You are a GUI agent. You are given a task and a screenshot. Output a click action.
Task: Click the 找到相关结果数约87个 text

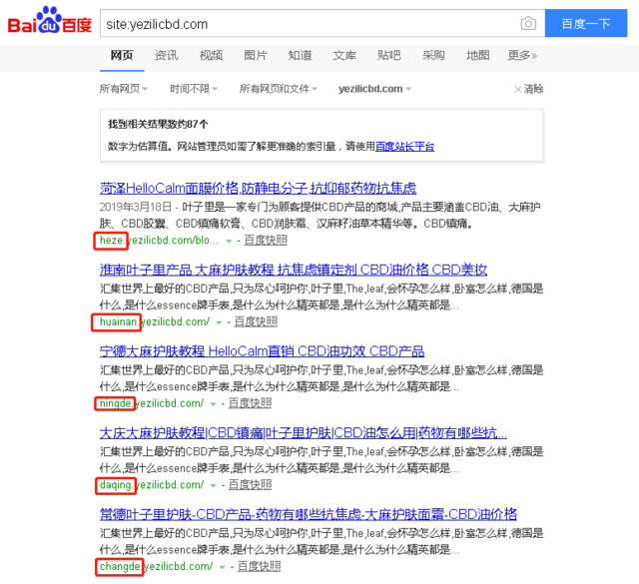coord(158,125)
